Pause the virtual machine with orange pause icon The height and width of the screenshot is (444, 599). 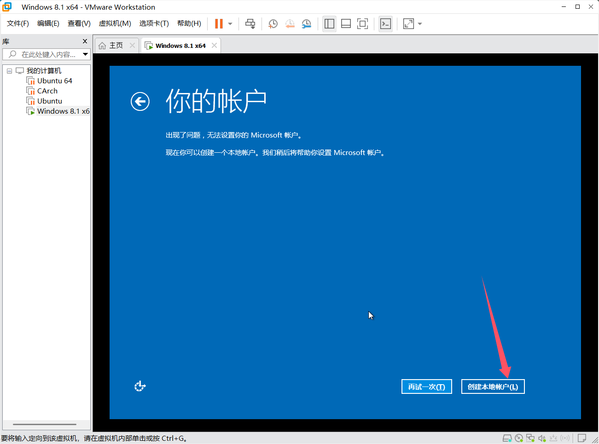(x=219, y=23)
